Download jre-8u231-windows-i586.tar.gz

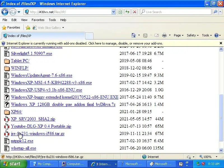click(x=38, y=134)
